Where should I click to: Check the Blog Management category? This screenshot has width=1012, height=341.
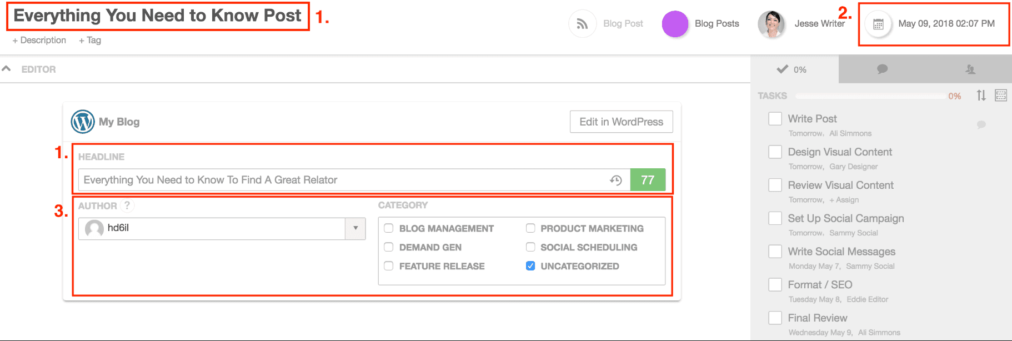pos(389,228)
